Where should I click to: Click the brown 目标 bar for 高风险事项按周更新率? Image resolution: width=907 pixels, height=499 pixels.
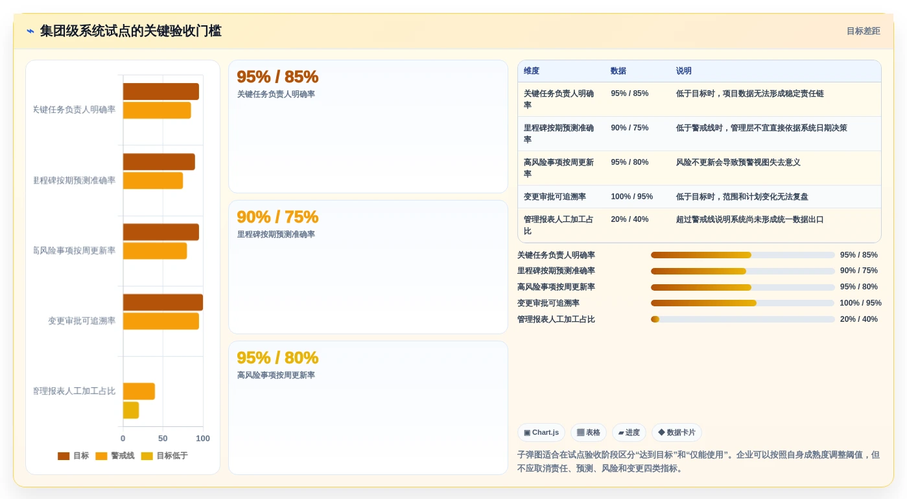point(161,232)
